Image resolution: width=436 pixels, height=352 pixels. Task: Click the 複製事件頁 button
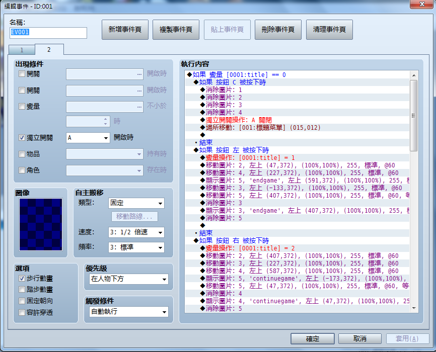click(x=176, y=30)
